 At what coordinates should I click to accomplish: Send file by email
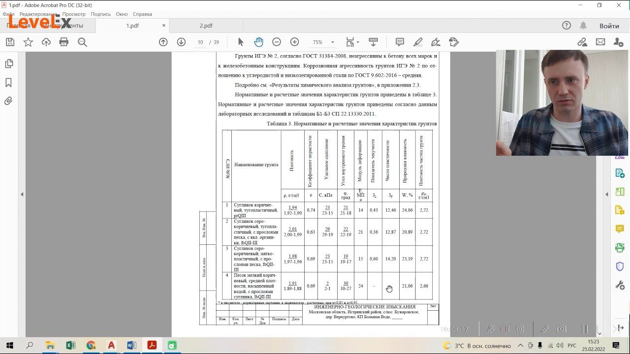click(x=600, y=42)
